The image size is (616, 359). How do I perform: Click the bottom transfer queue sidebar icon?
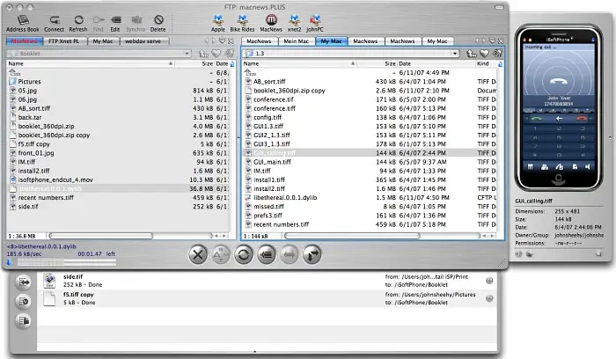tap(23, 320)
